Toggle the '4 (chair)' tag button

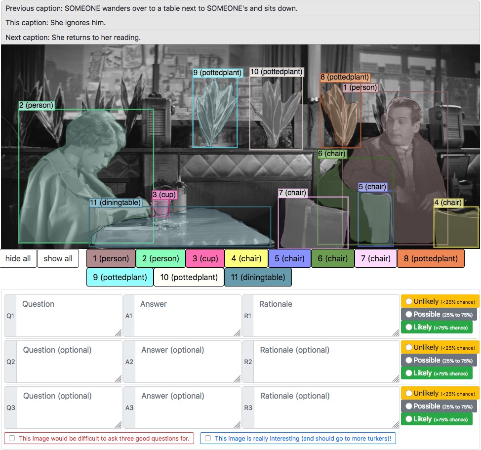click(x=246, y=258)
